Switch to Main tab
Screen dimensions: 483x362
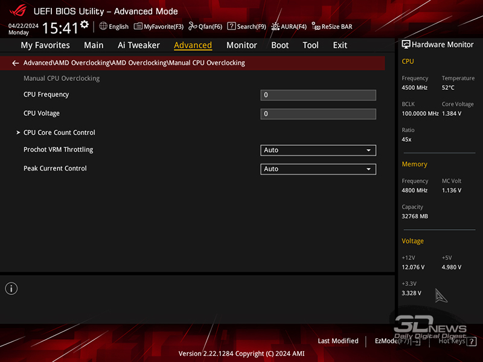tap(94, 45)
